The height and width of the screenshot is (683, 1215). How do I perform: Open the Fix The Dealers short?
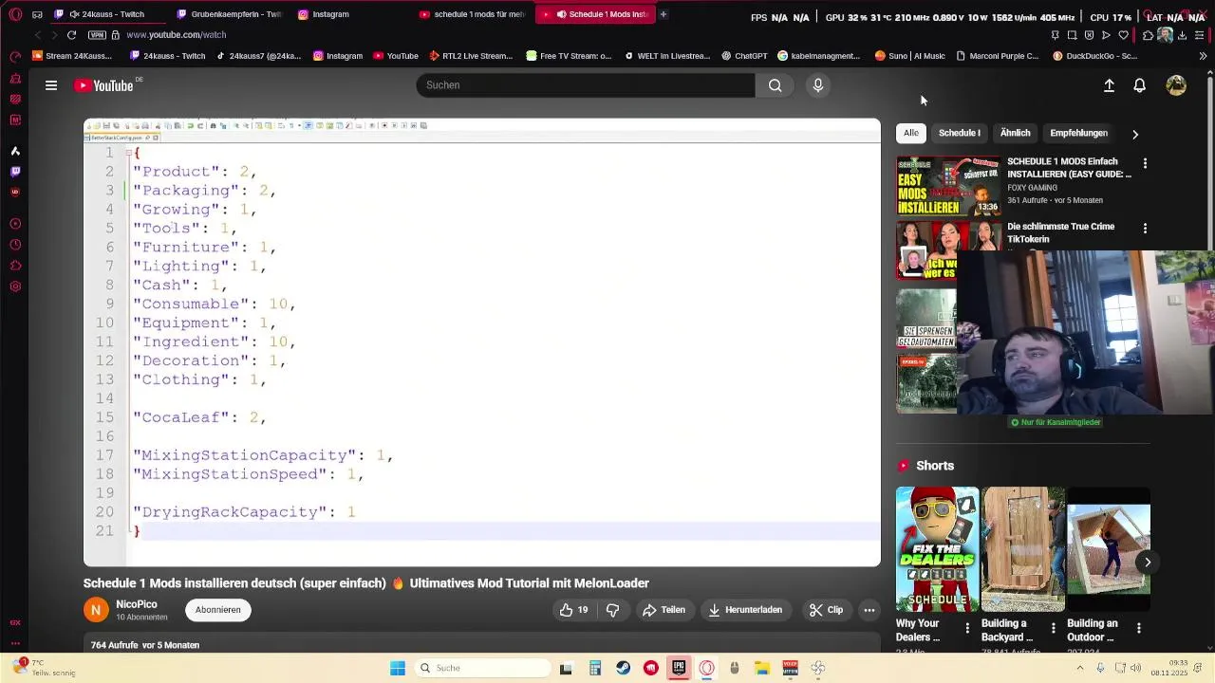[937, 549]
